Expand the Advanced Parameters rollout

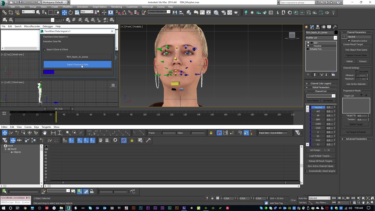[x=356, y=139]
